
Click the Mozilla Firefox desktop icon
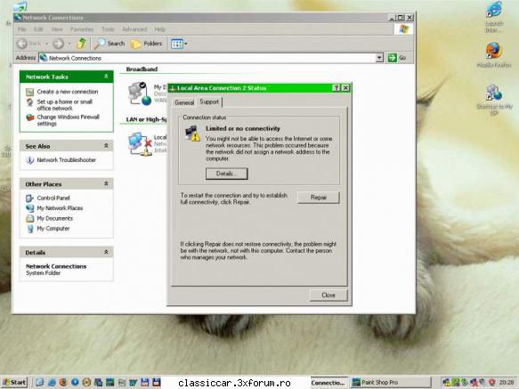494,54
